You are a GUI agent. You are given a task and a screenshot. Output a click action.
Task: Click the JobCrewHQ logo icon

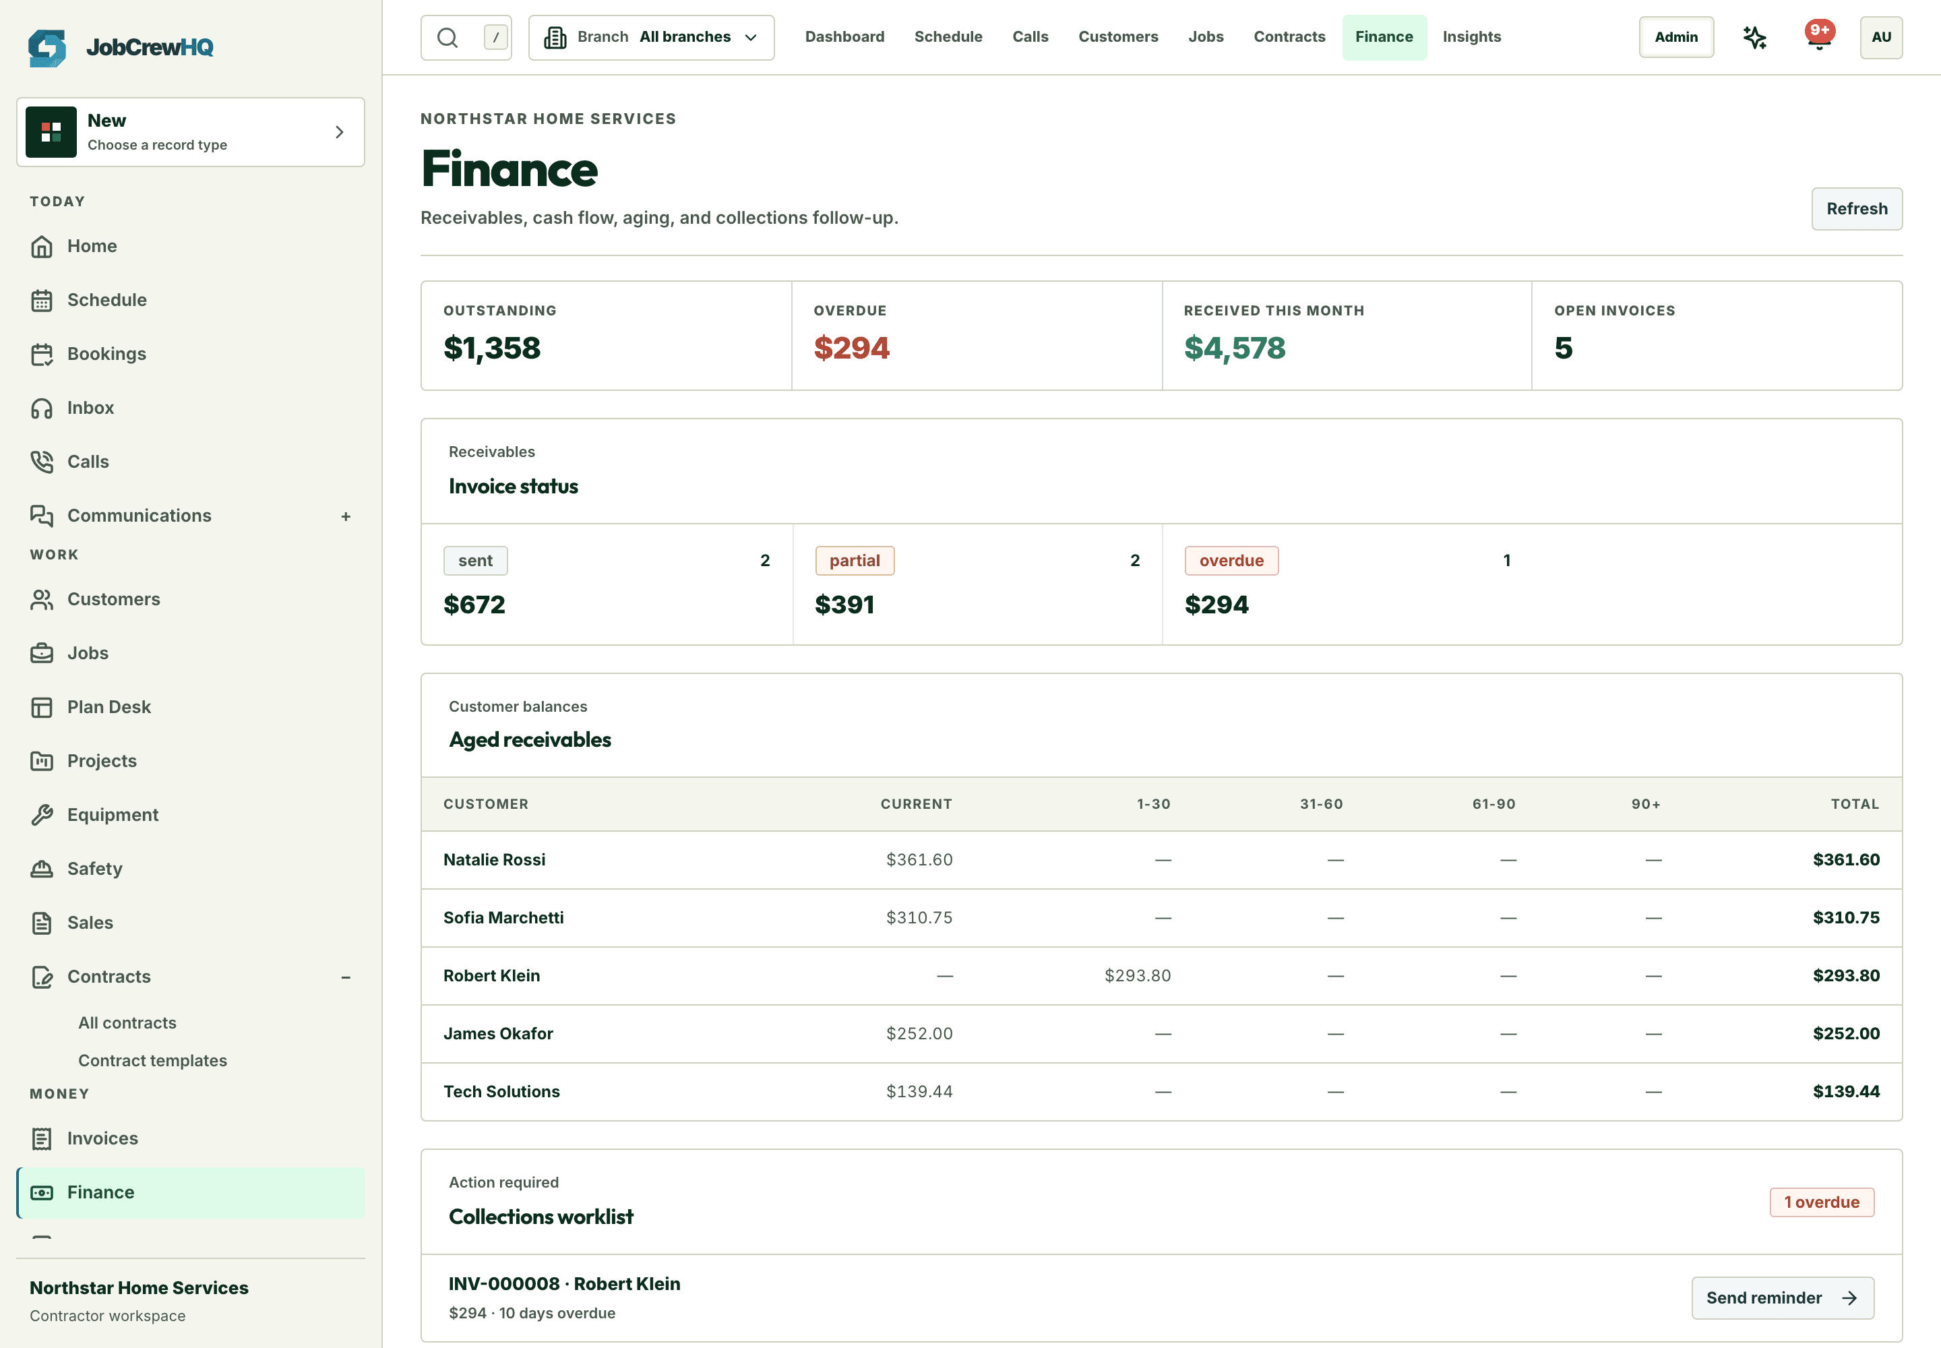point(47,47)
